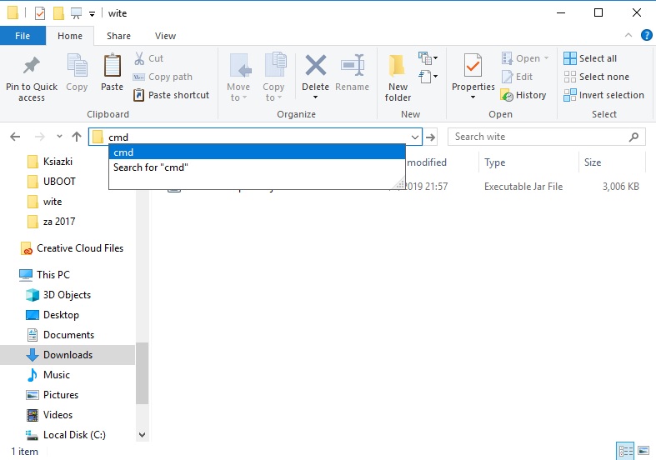The width and height of the screenshot is (656, 460).
Task: Open Creative Cloud Files
Action: pyautogui.click(x=73, y=248)
